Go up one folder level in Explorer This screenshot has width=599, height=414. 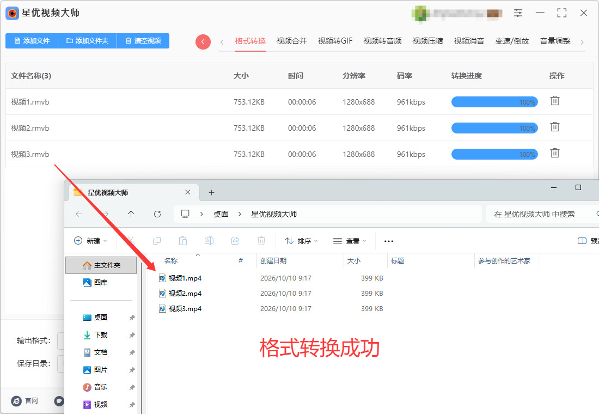[131, 214]
